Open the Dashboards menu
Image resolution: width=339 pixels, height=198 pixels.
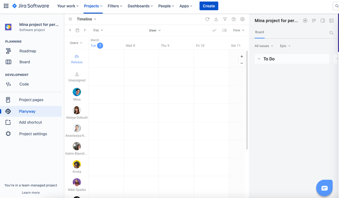[x=140, y=6]
